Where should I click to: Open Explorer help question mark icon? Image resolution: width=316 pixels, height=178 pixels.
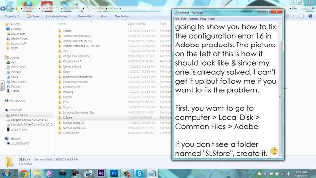coord(310,16)
